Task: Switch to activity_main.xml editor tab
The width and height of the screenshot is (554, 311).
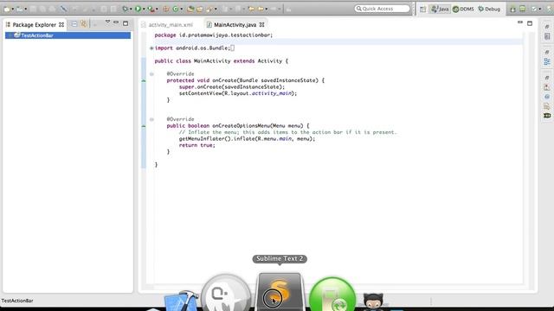Action: point(167,25)
